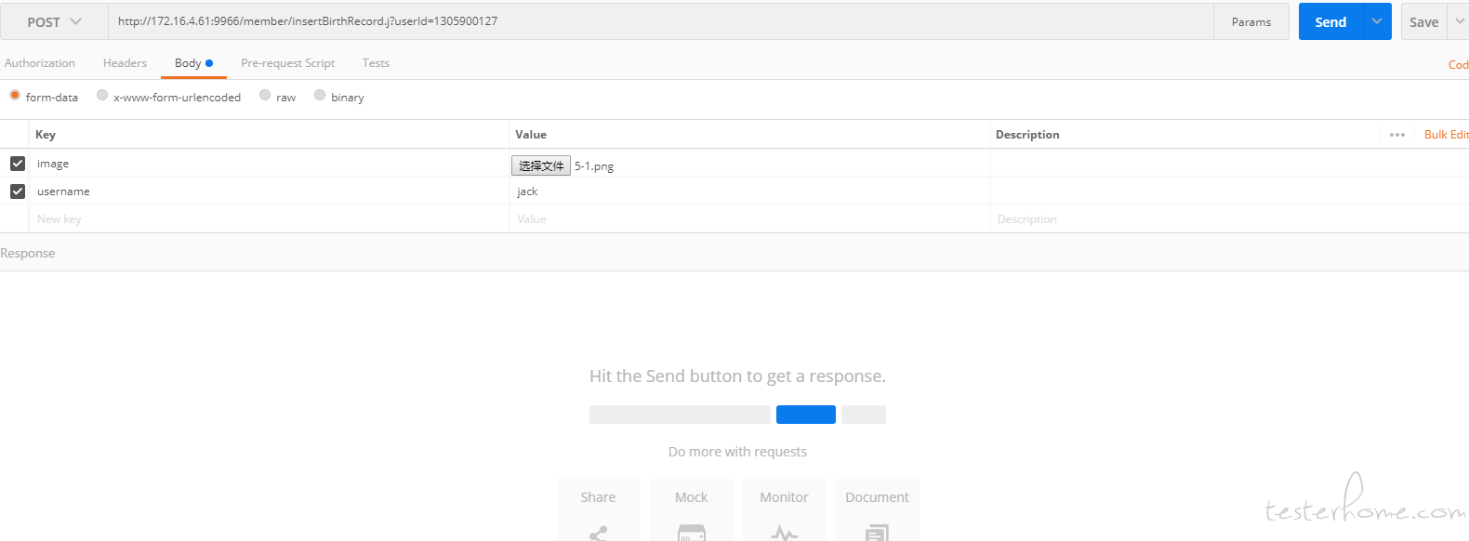Open the Document icon tile
This screenshot has width=1469, height=541.
point(878,509)
